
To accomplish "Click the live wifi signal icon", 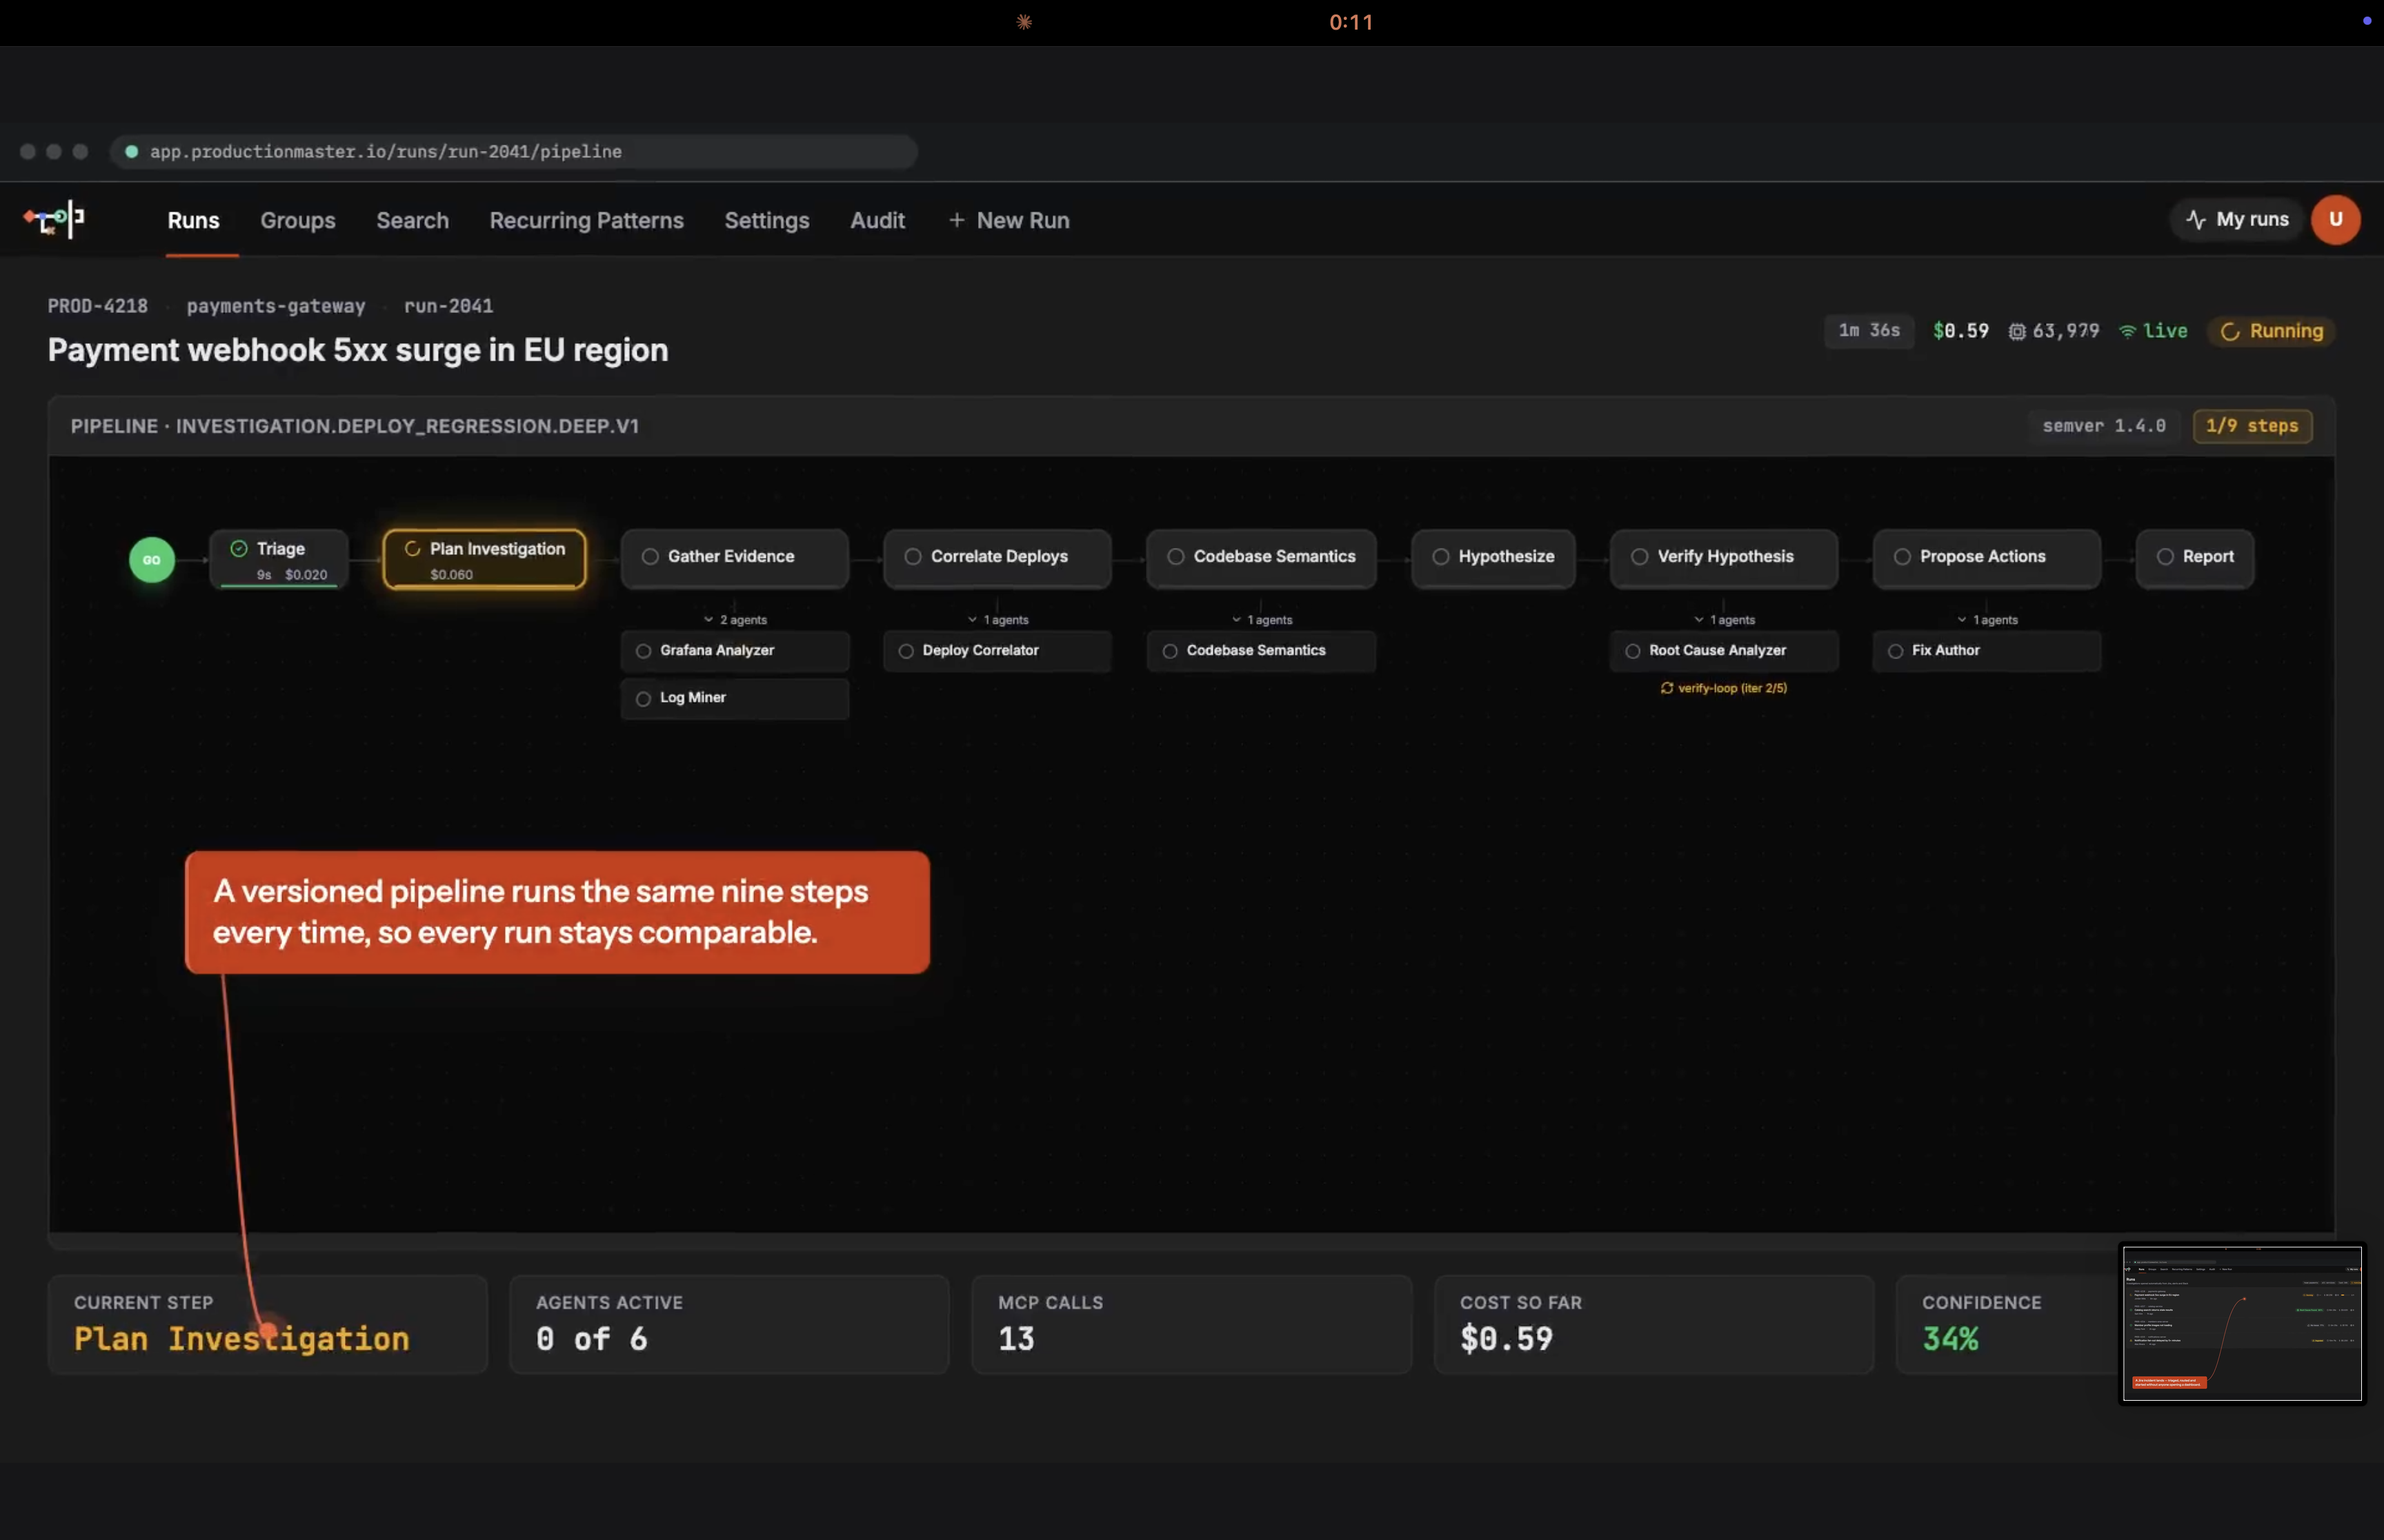I will 2128,331.
